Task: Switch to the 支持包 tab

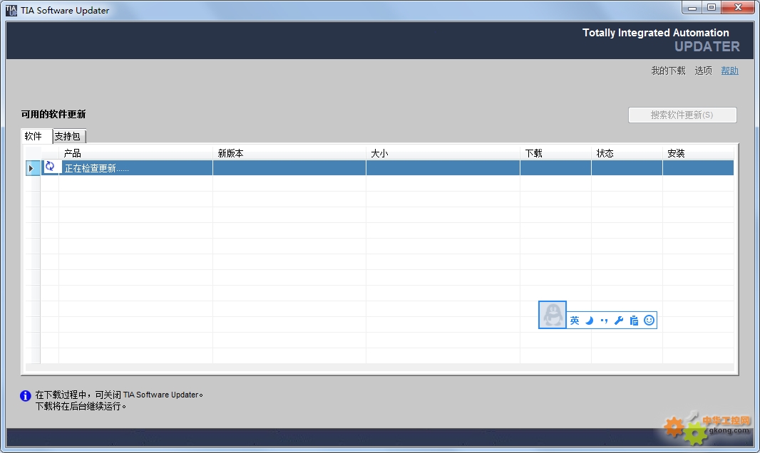Action: (x=69, y=136)
